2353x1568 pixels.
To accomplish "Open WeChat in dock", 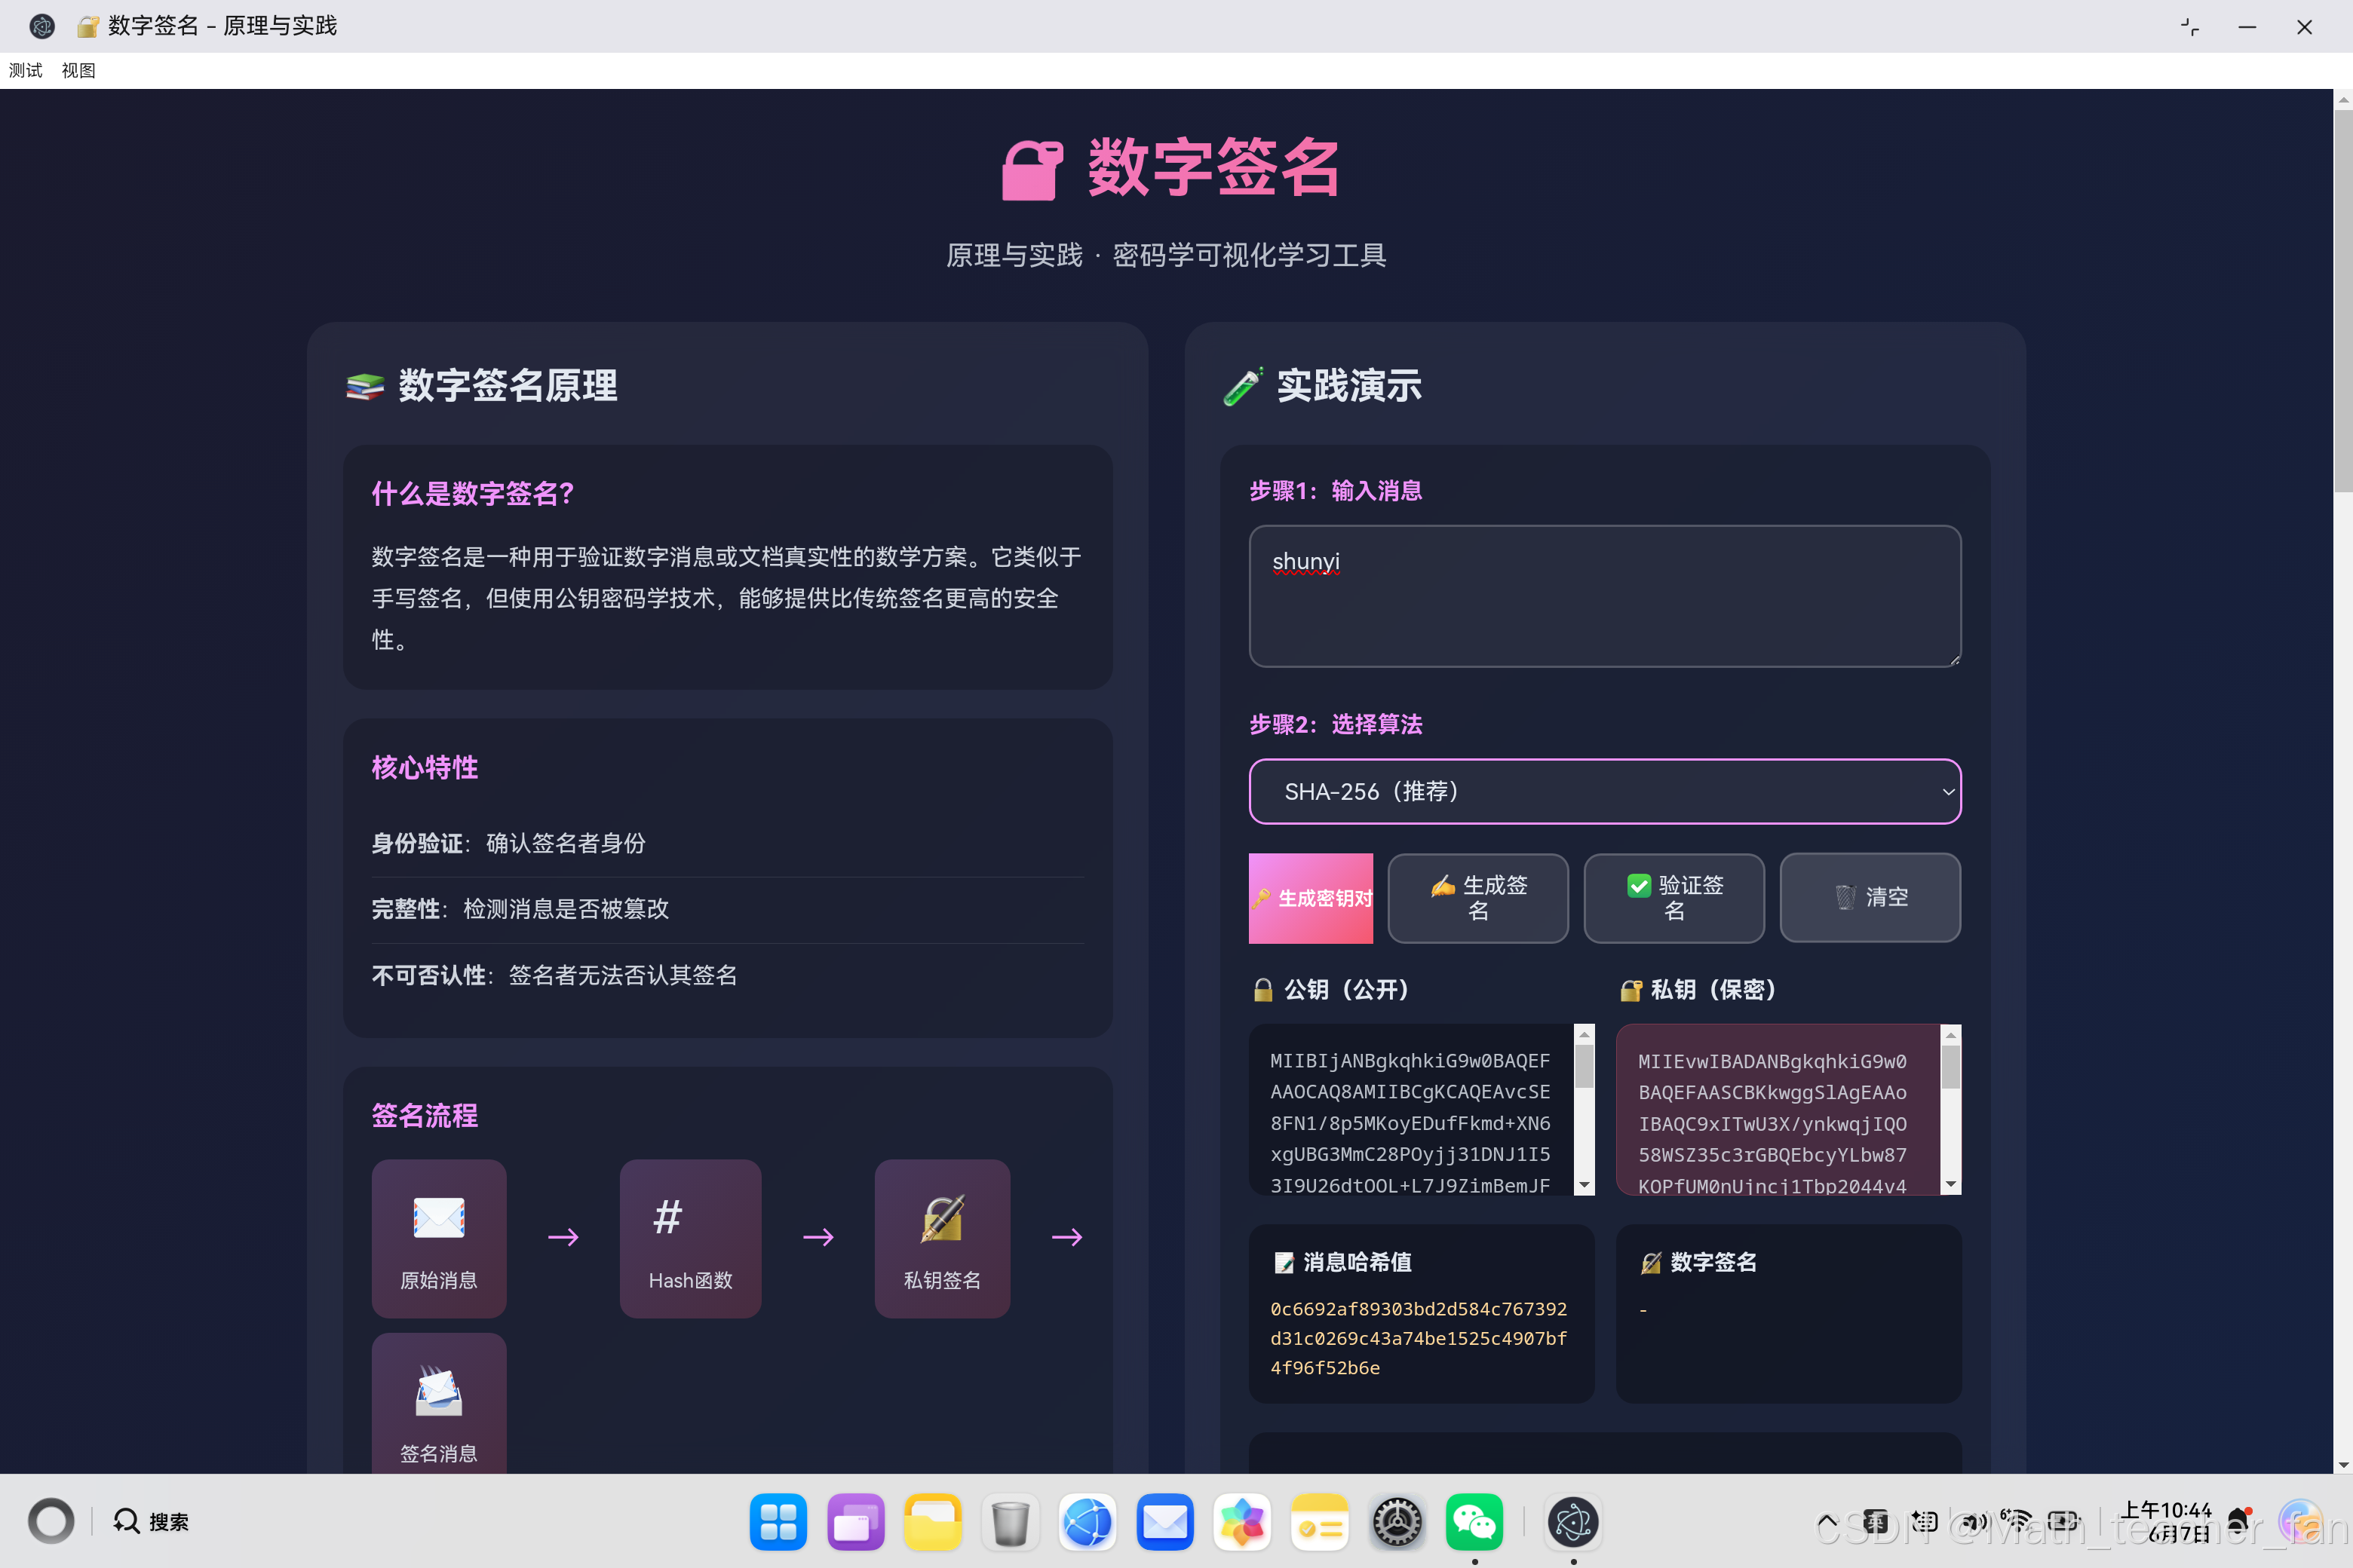I will pyautogui.click(x=1474, y=1522).
